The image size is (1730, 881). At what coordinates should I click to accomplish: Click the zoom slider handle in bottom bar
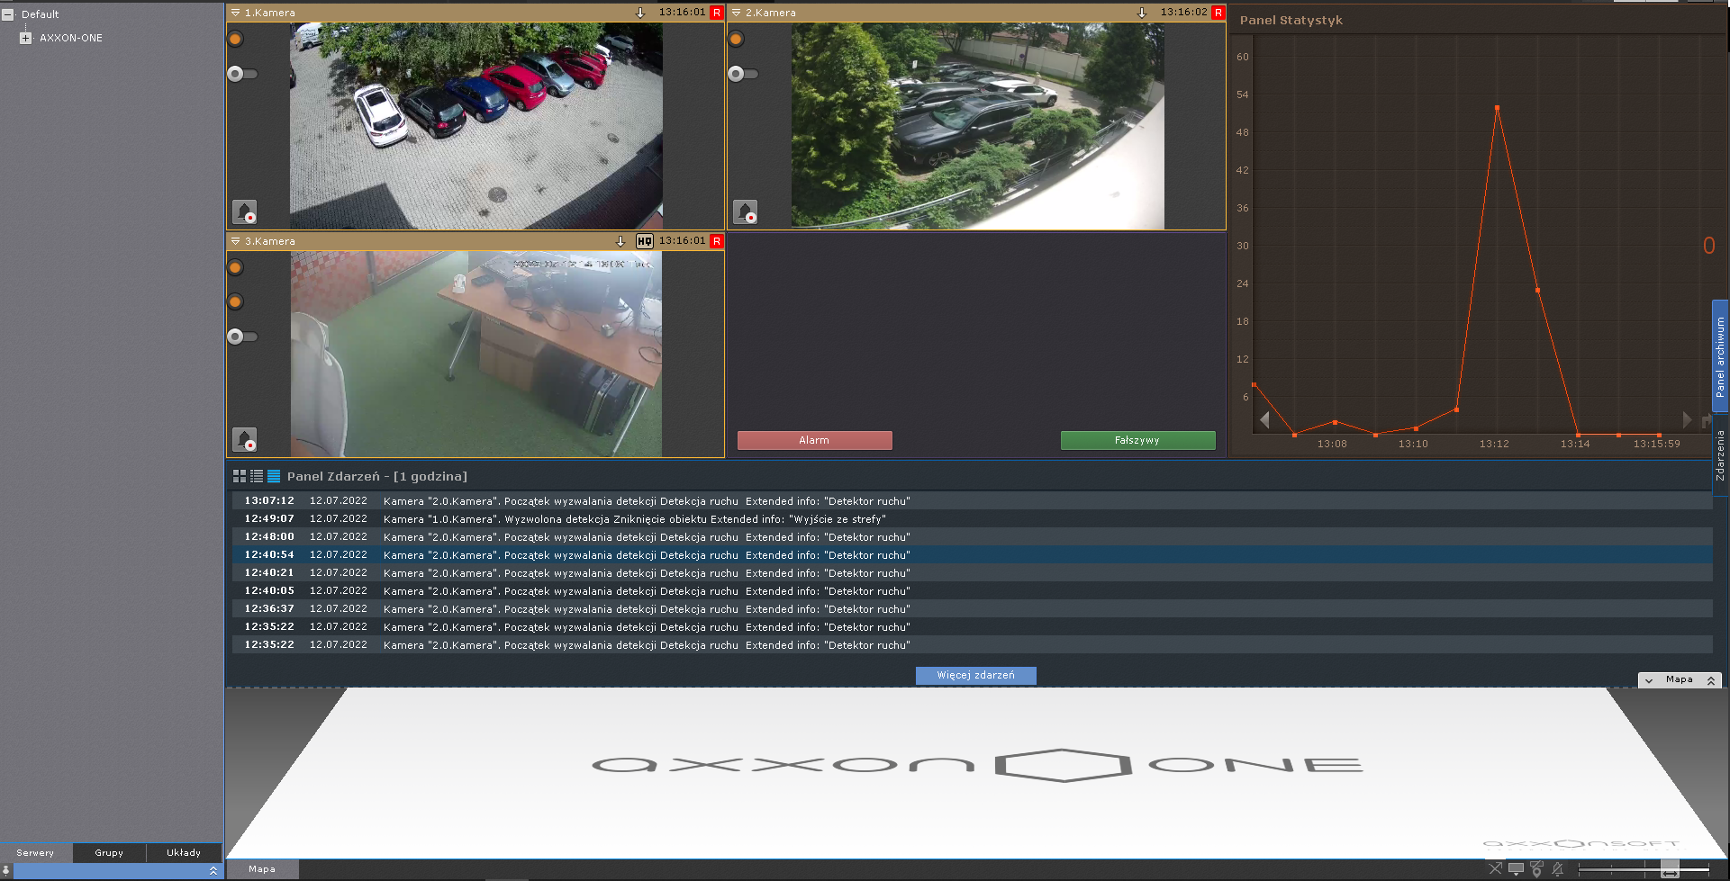[1670, 869]
